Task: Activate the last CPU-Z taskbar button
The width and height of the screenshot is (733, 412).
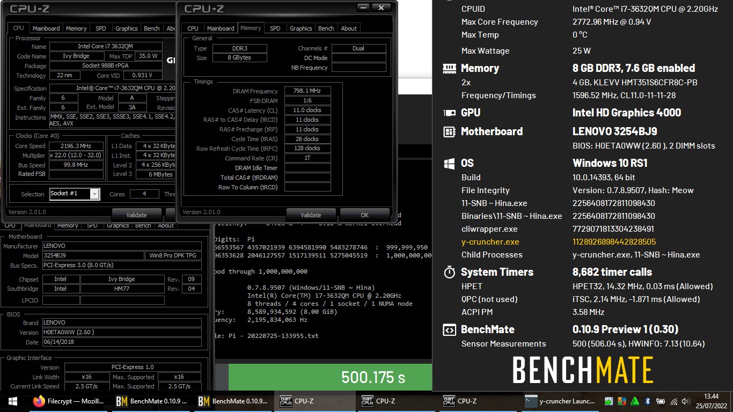Action: click(478, 401)
